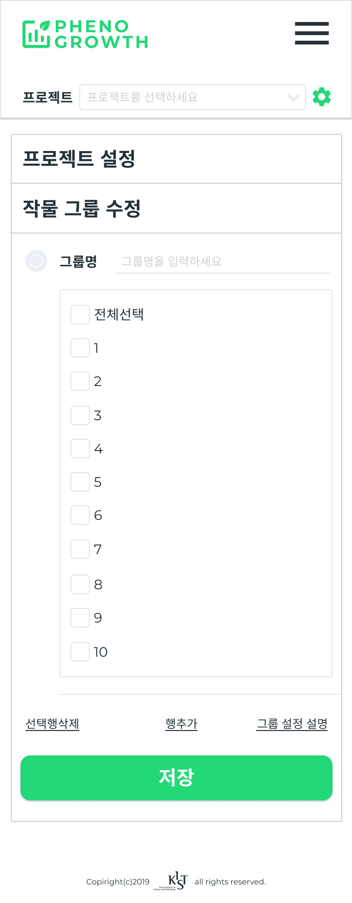This screenshot has width=352, height=903.
Task: Check the 전체선택 checkbox
Action: click(x=80, y=315)
